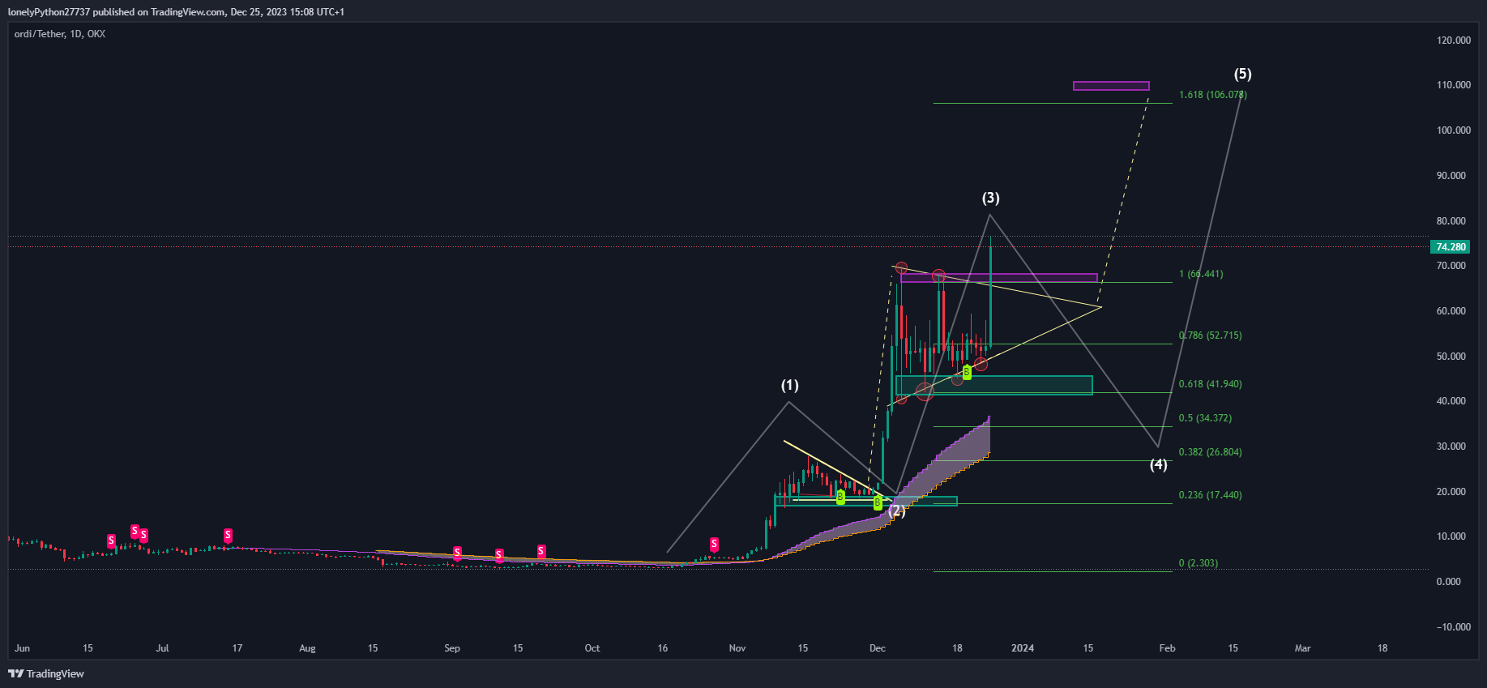Click the Feb date on time axis

[1167, 648]
